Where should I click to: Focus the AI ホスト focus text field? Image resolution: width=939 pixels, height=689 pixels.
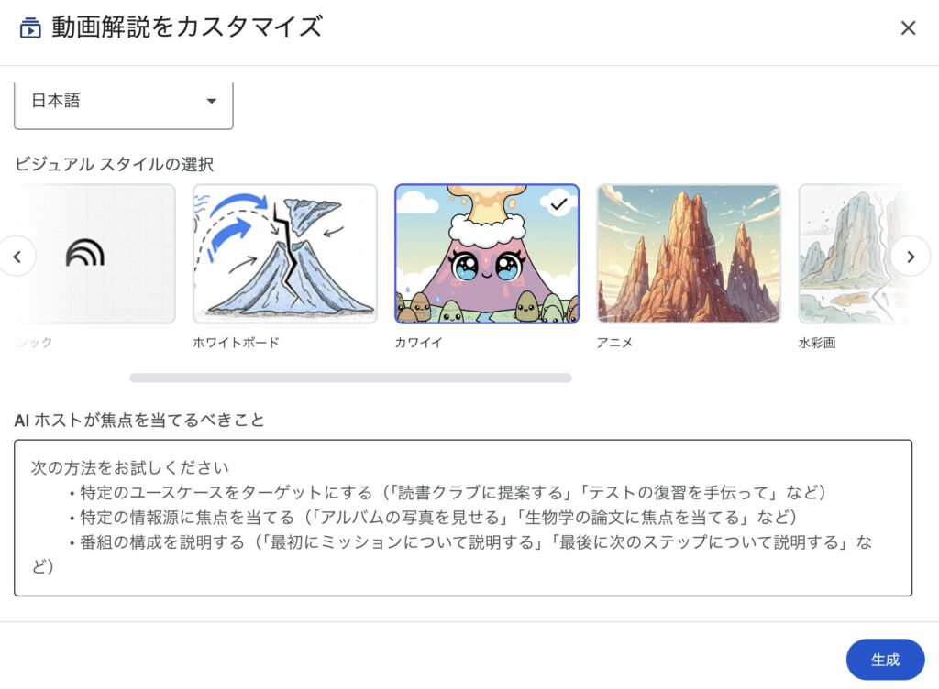click(x=463, y=518)
